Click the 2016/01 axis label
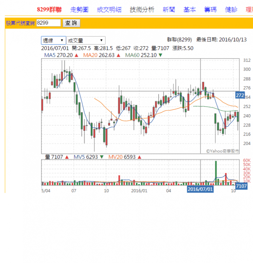The width and height of the screenshot is (253, 263). (x=139, y=191)
